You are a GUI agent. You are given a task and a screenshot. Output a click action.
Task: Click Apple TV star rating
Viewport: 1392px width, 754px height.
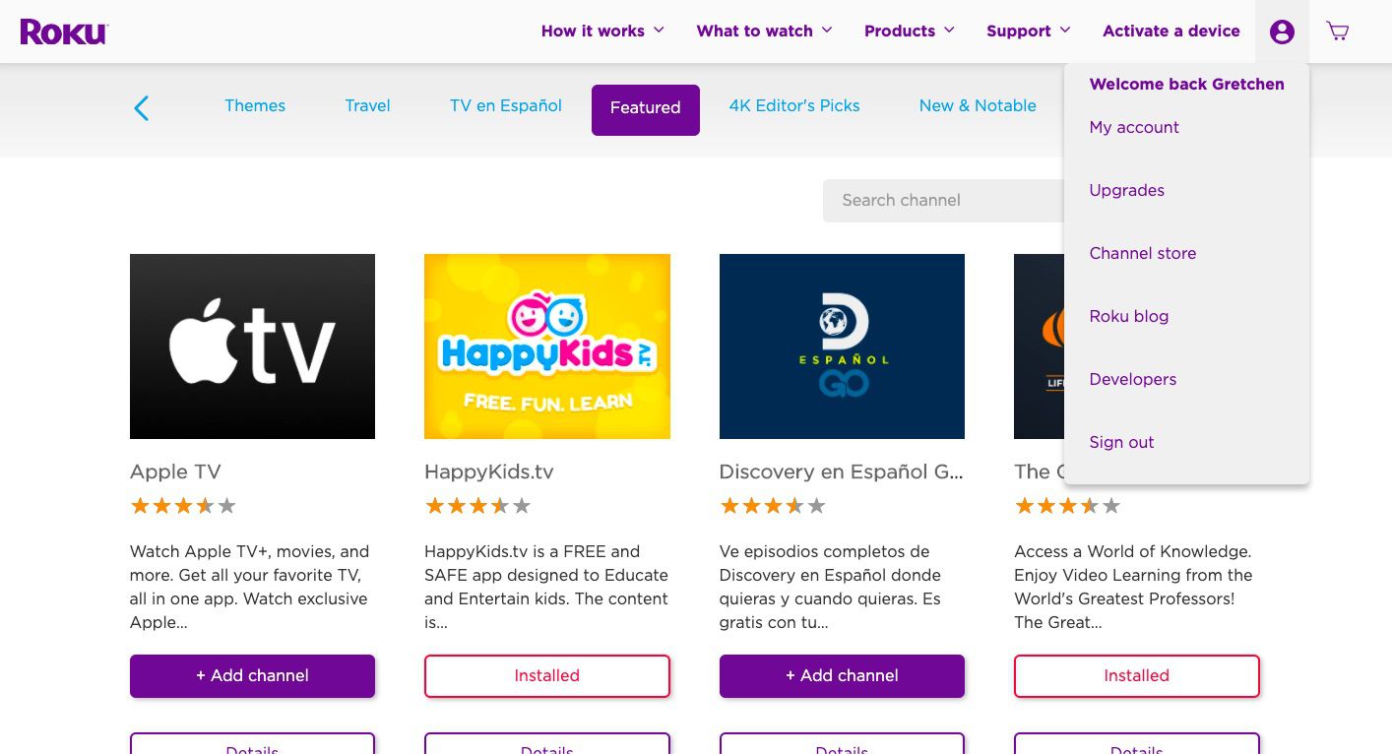click(x=183, y=506)
